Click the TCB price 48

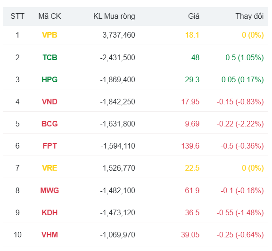click(x=195, y=57)
